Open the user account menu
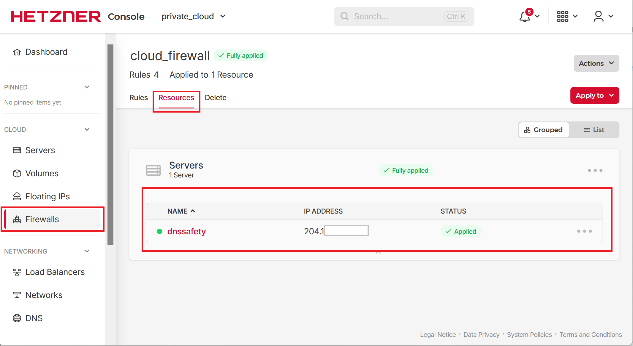The width and height of the screenshot is (633, 346). (x=603, y=16)
